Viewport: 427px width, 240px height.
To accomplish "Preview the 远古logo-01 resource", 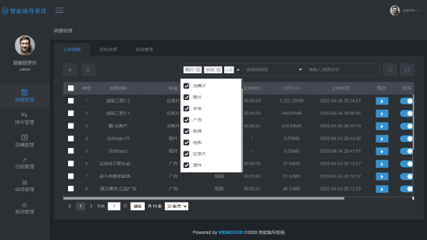I will [x=382, y=139].
